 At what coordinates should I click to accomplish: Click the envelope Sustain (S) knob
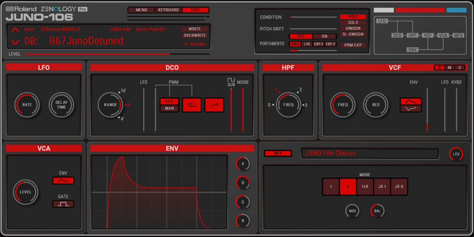pyautogui.click(x=243, y=202)
